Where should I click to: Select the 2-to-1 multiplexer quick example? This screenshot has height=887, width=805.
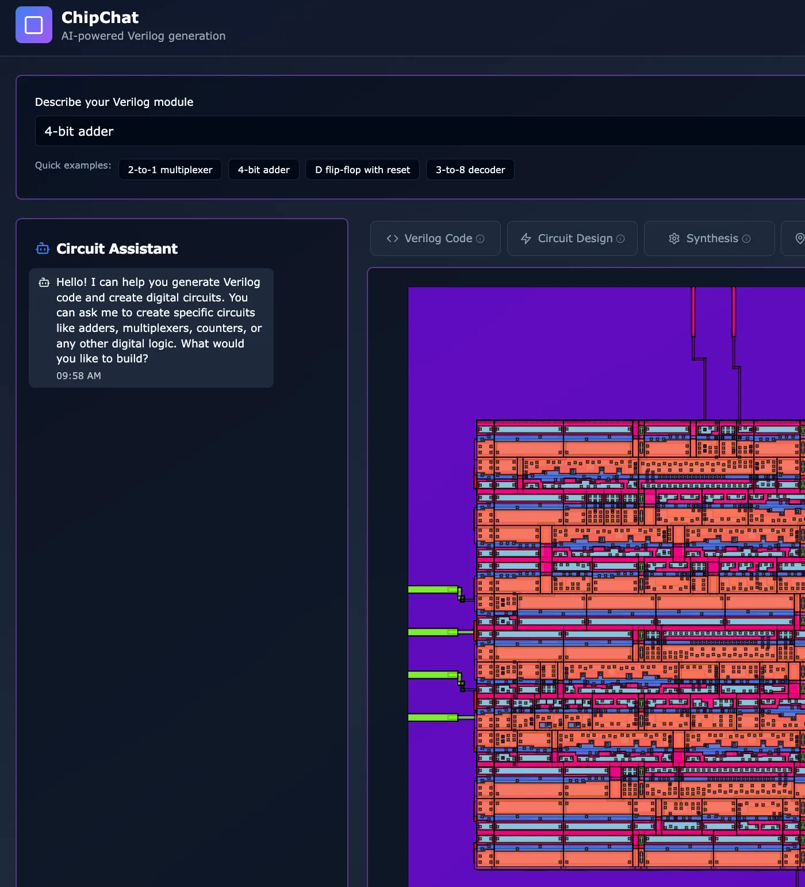[x=170, y=169]
